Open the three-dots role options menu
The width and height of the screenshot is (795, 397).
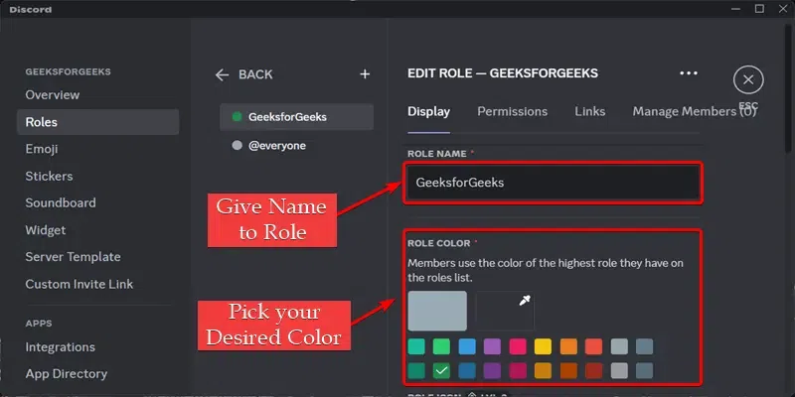tap(688, 73)
